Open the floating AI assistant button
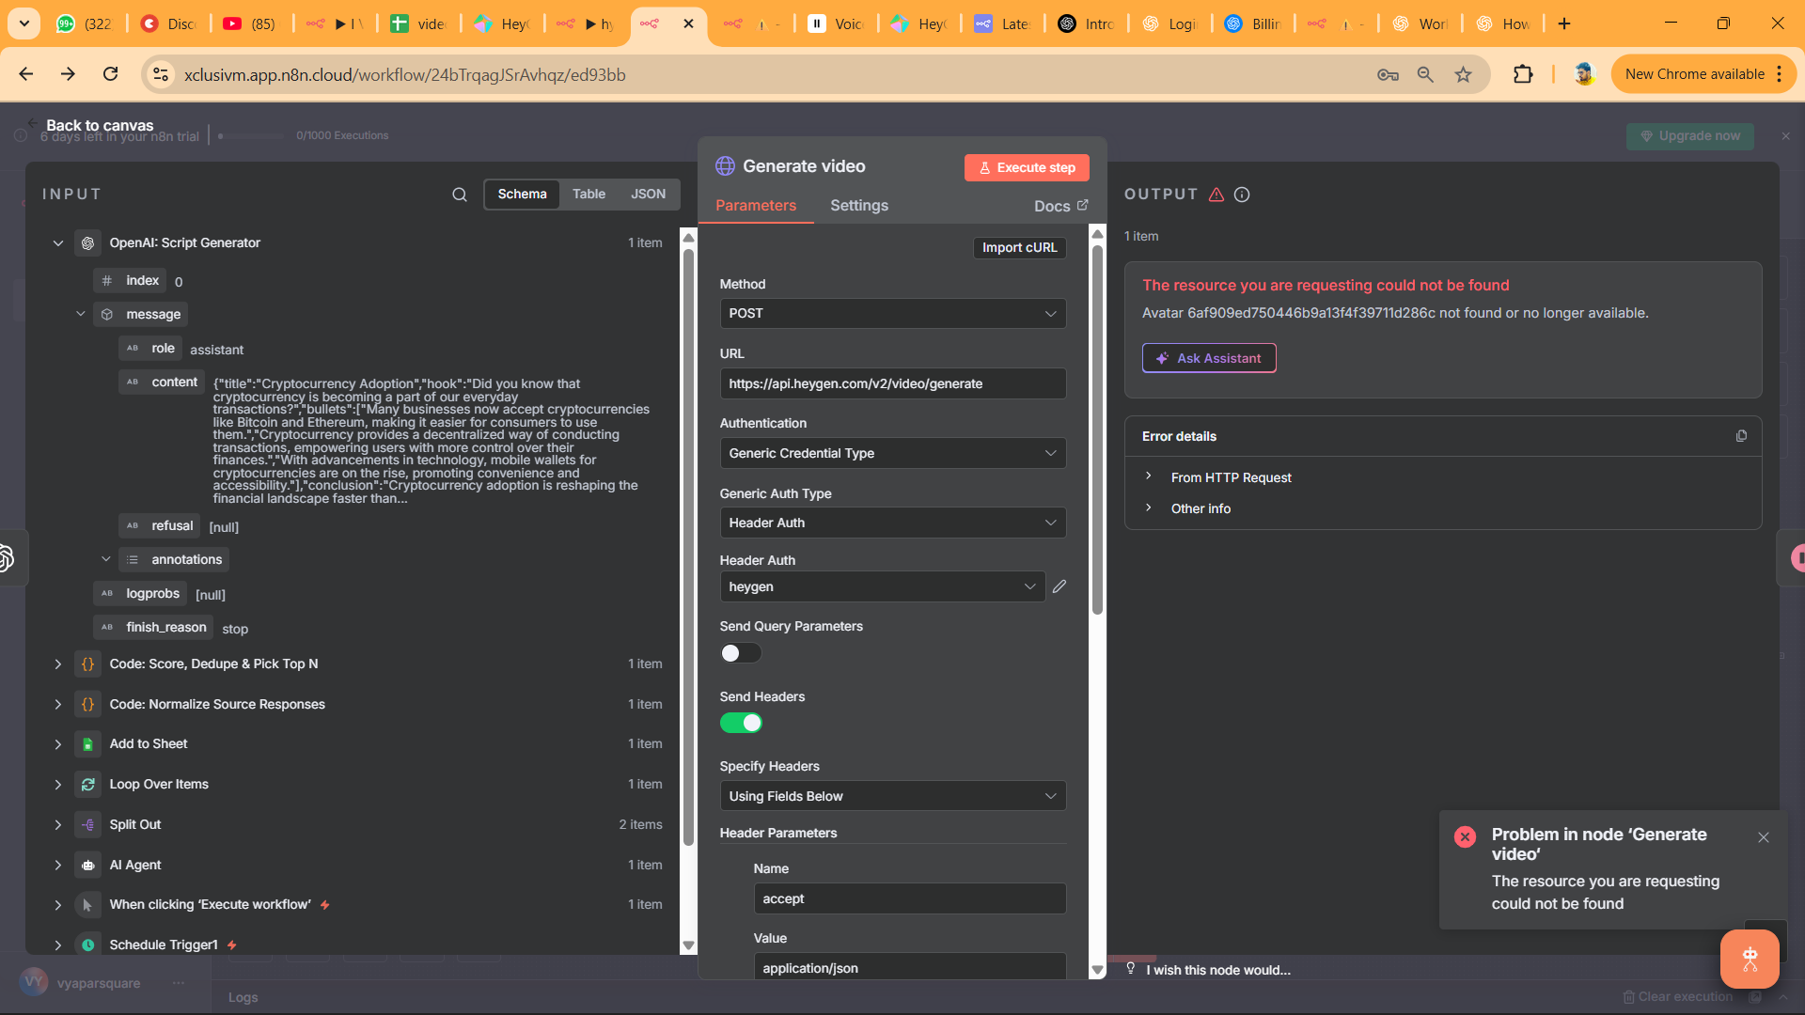Image resolution: width=1805 pixels, height=1015 pixels. [x=1749, y=959]
